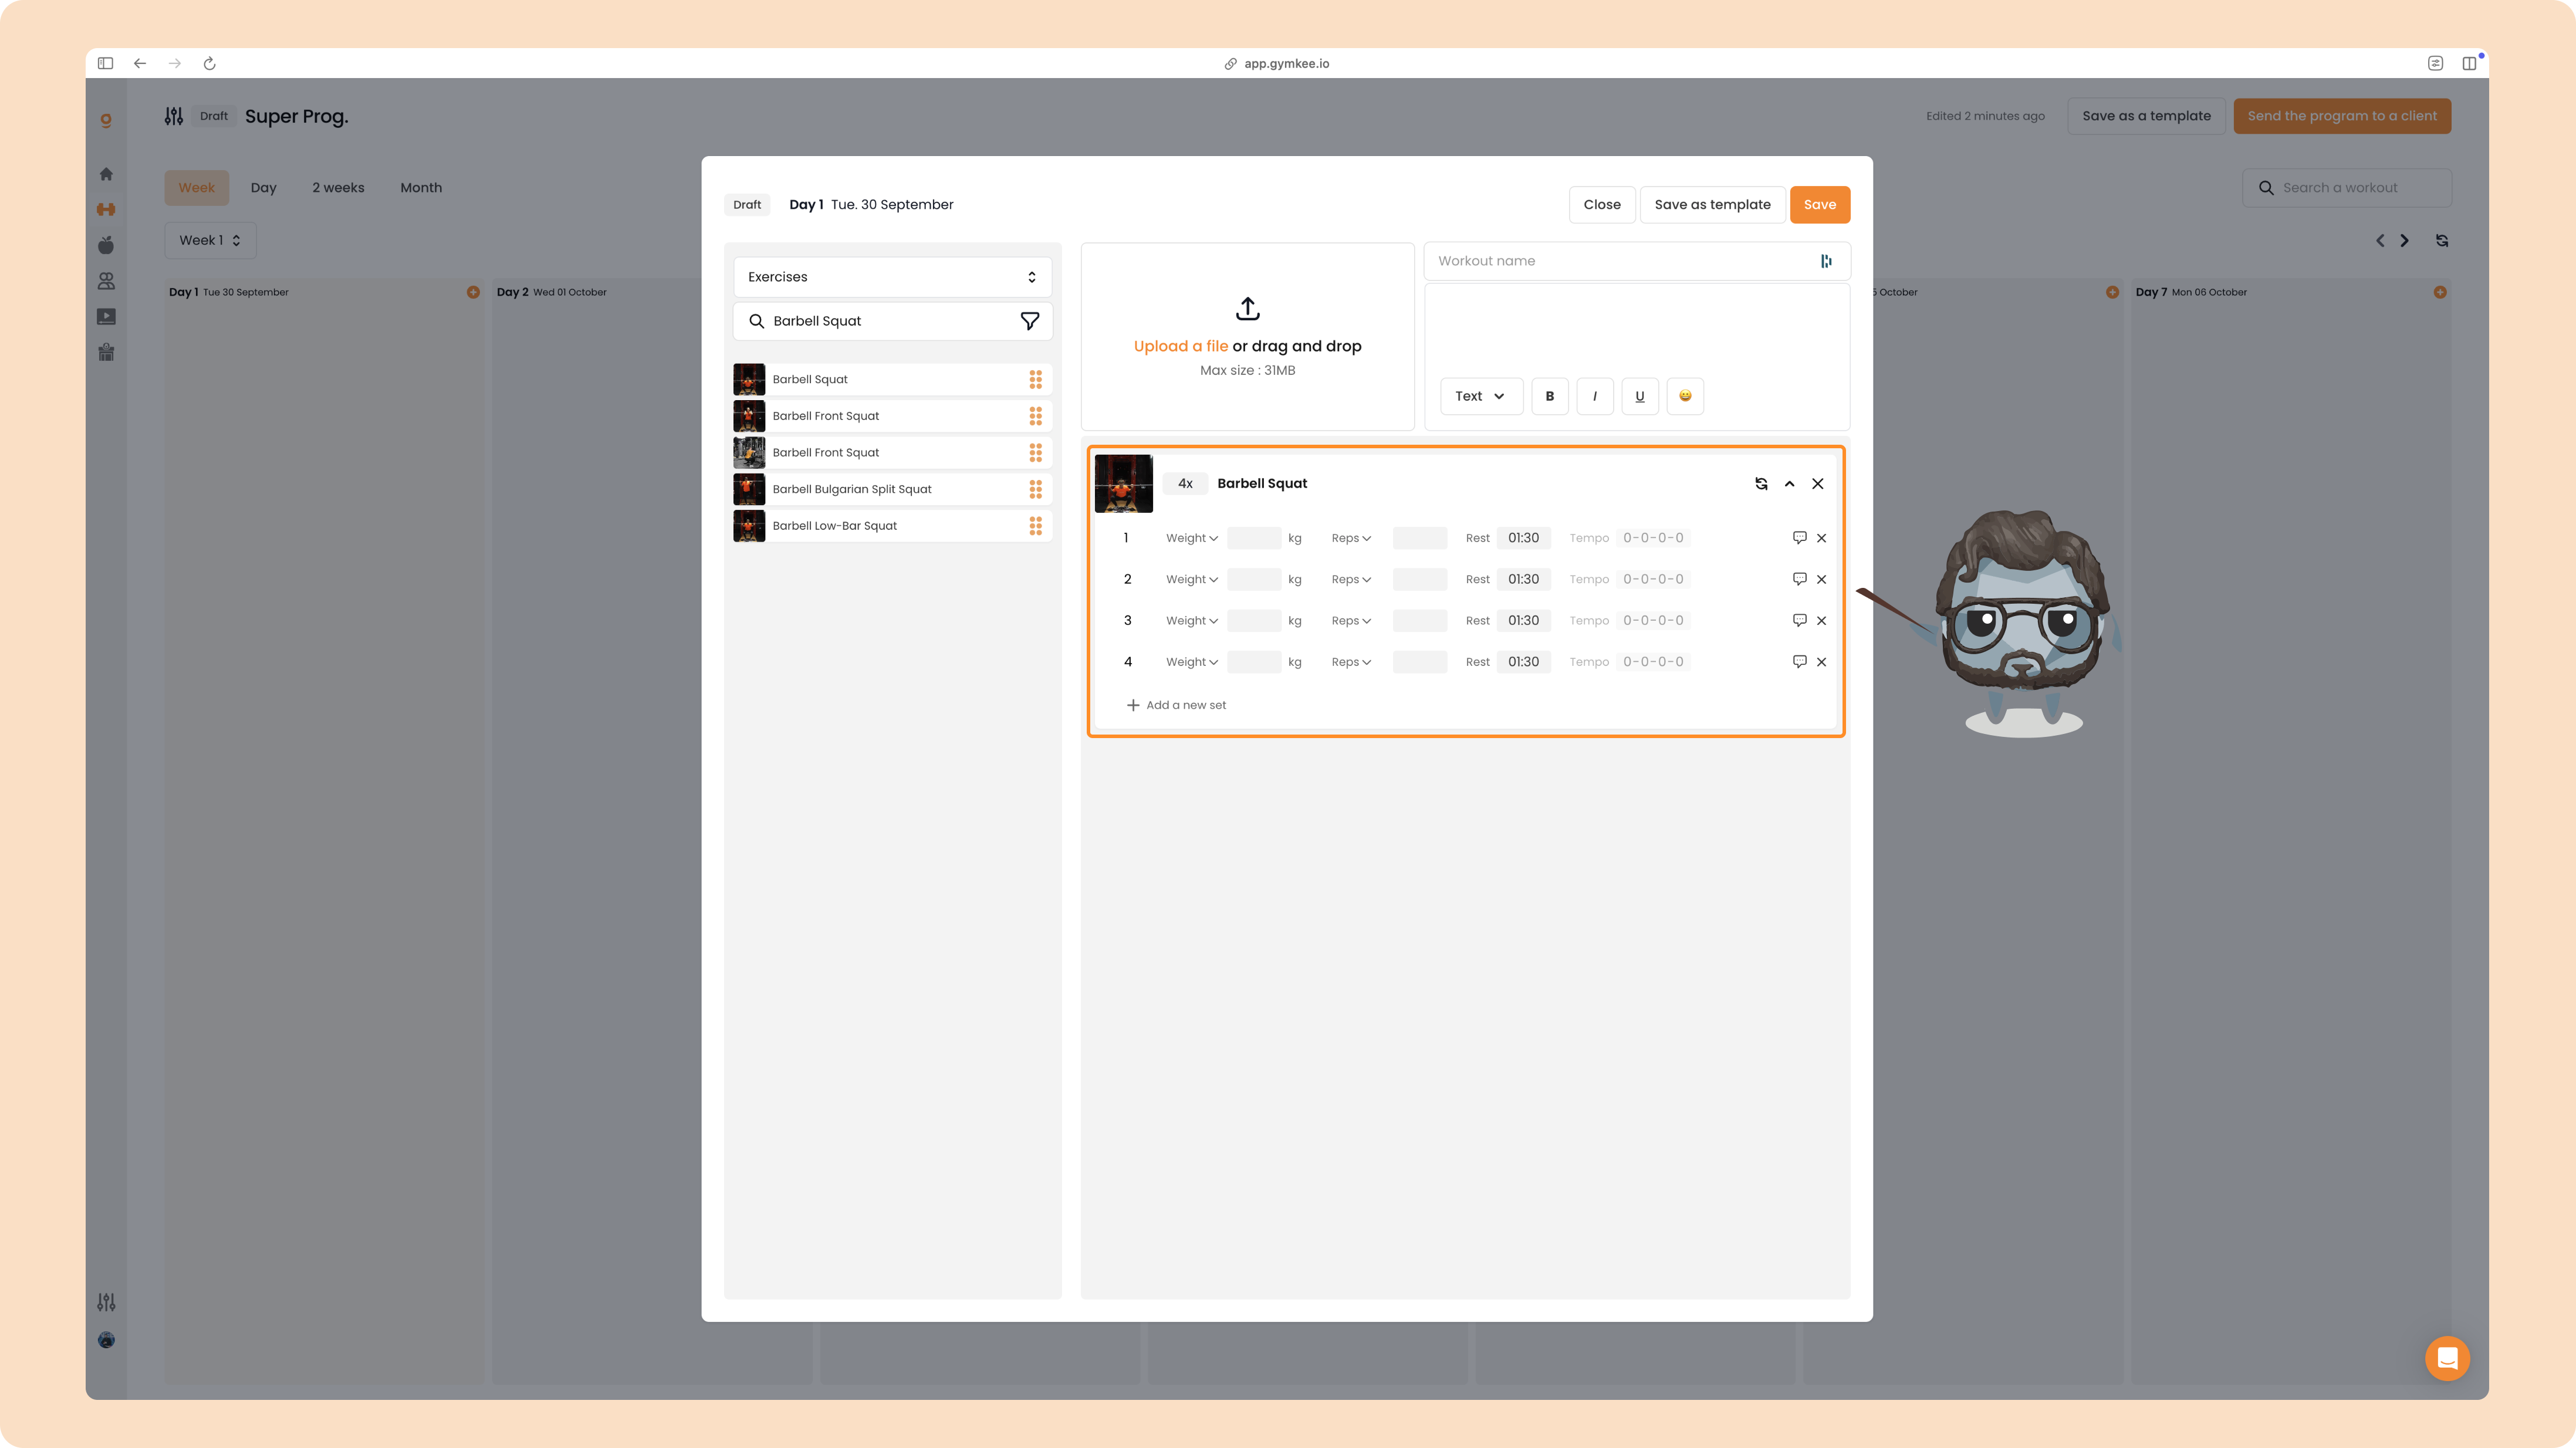The image size is (2576, 1448).
Task: Click the Search a workout field
Action: [x=2346, y=188]
